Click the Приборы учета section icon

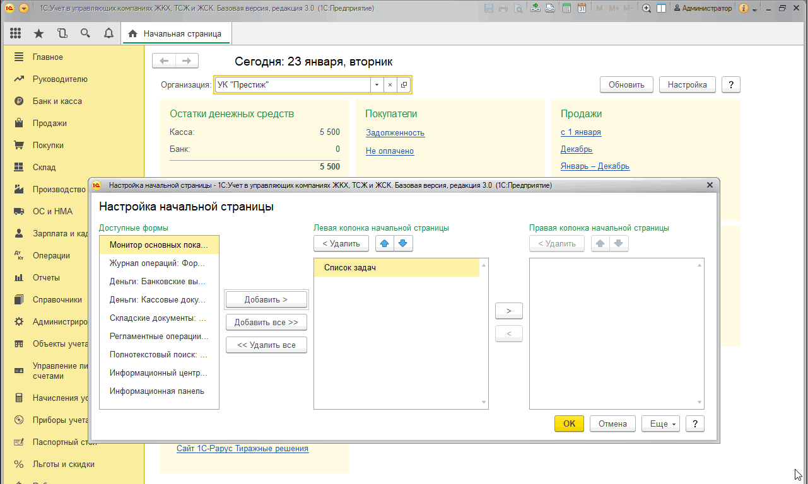[x=19, y=420]
